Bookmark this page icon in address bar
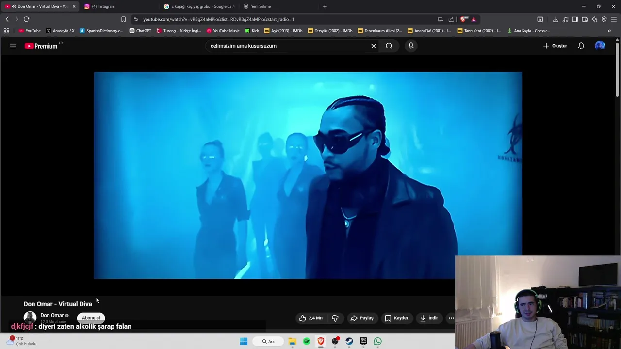 click(x=123, y=19)
